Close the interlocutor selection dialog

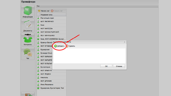(x=124, y=42)
